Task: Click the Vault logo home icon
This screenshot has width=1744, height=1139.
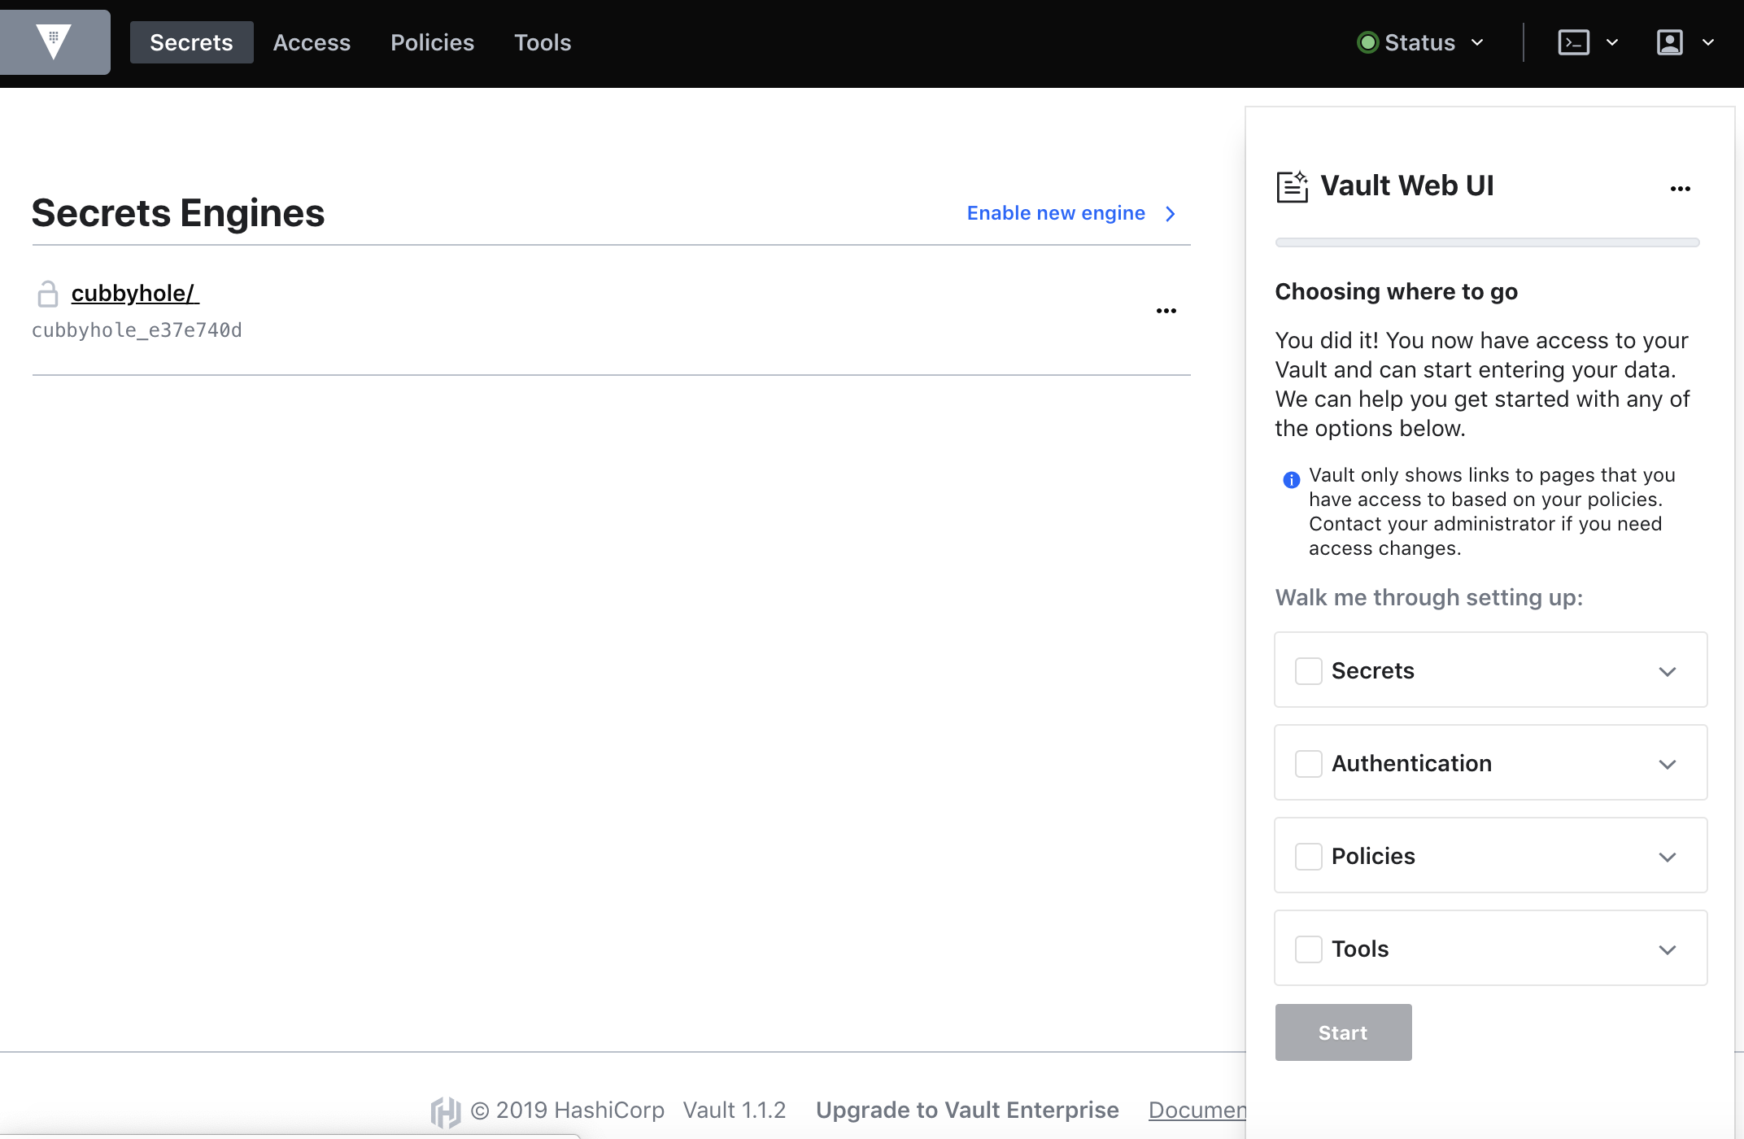Action: (54, 42)
